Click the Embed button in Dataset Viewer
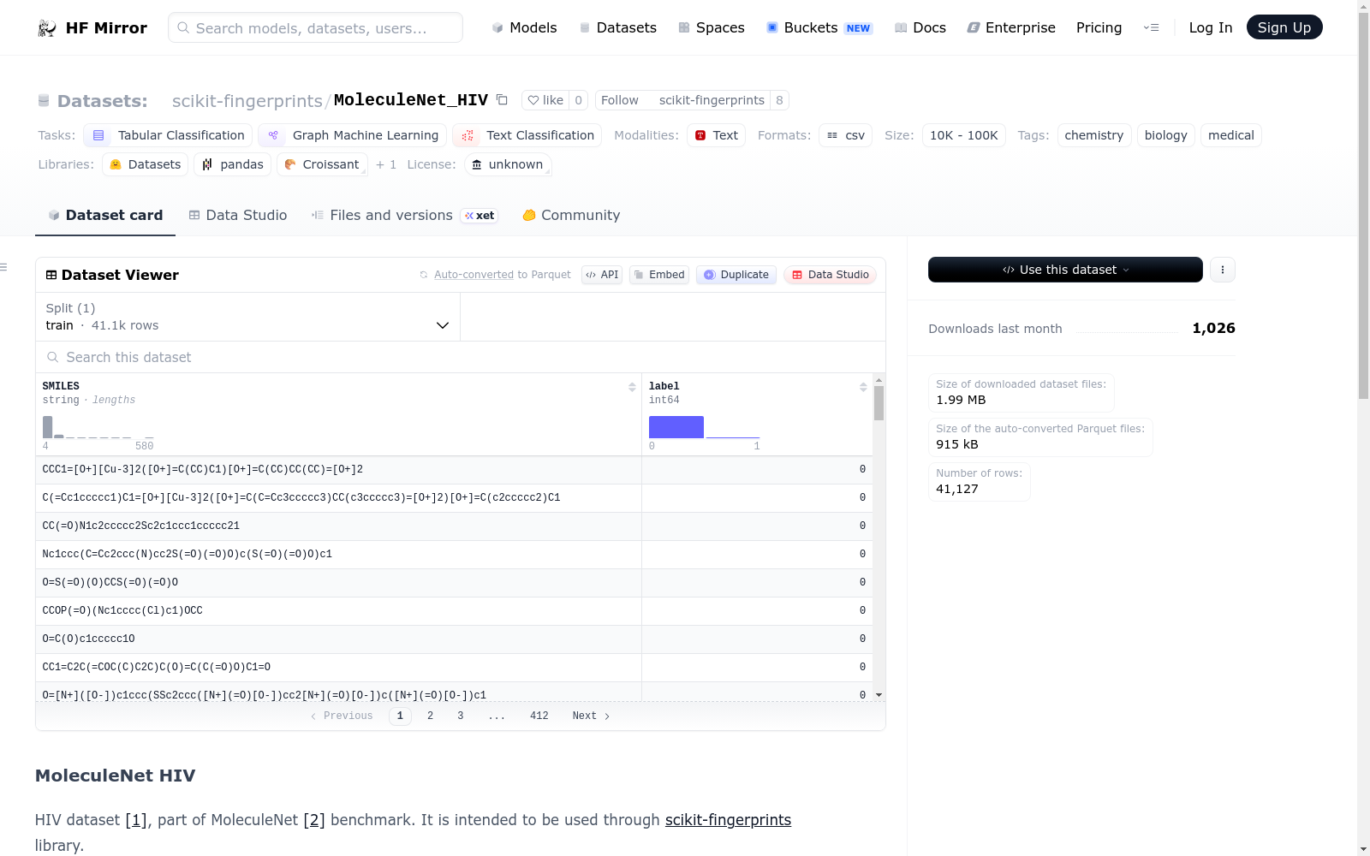Screen dimensions: 1370x856 [x=659, y=275]
